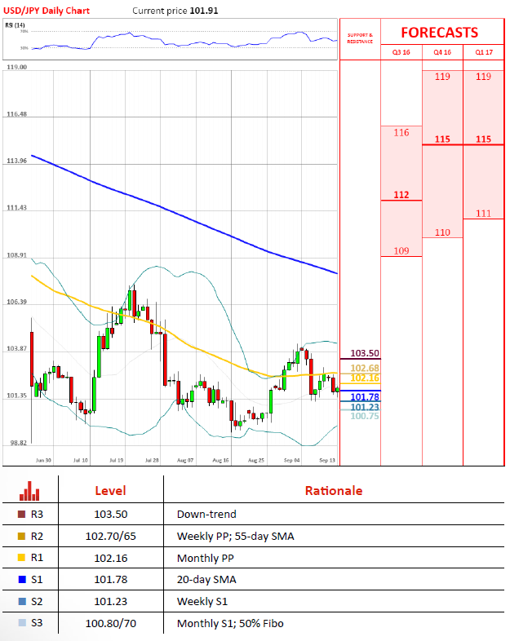This screenshot has height=641, width=510.
Task: Click the 109 value in Q3 16 forecast
Action: tap(401, 250)
